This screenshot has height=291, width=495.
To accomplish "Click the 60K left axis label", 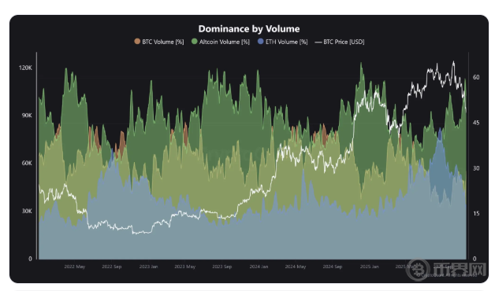I will pos(27,163).
